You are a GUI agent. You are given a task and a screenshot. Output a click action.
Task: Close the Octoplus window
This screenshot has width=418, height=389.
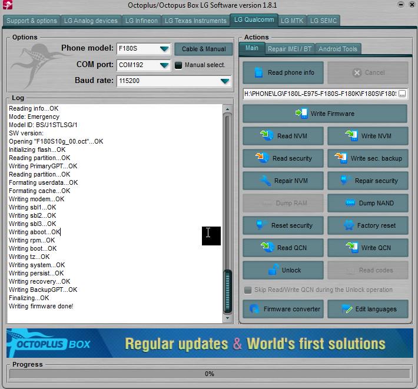coord(412,5)
